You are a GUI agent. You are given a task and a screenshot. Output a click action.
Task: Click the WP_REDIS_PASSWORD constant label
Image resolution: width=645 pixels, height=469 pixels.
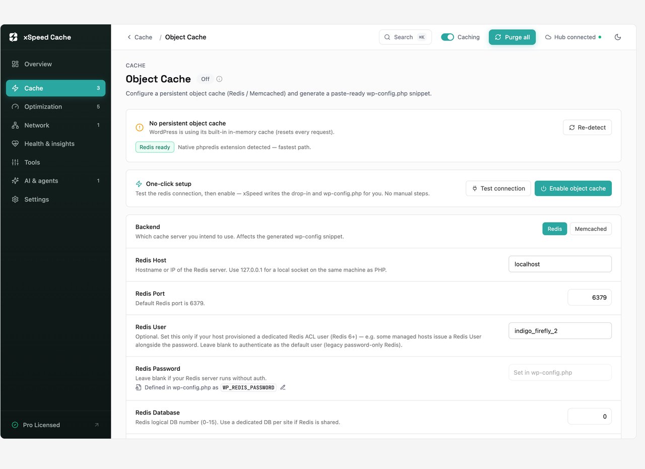point(248,387)
